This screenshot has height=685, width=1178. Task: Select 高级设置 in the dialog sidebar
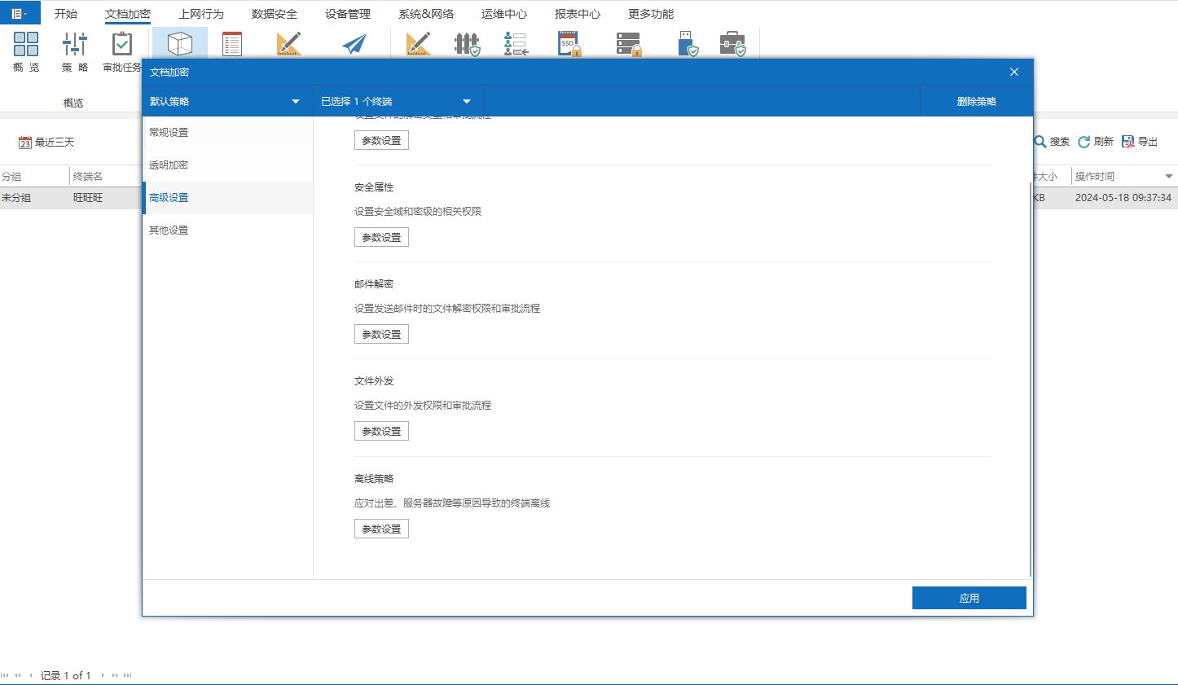(x=227, y=198)
